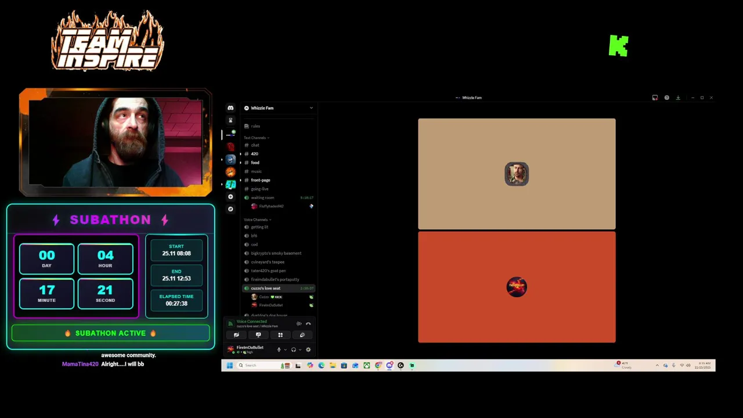
Task: Click the green voice connection signal icon
Action: tap(230, 324)
